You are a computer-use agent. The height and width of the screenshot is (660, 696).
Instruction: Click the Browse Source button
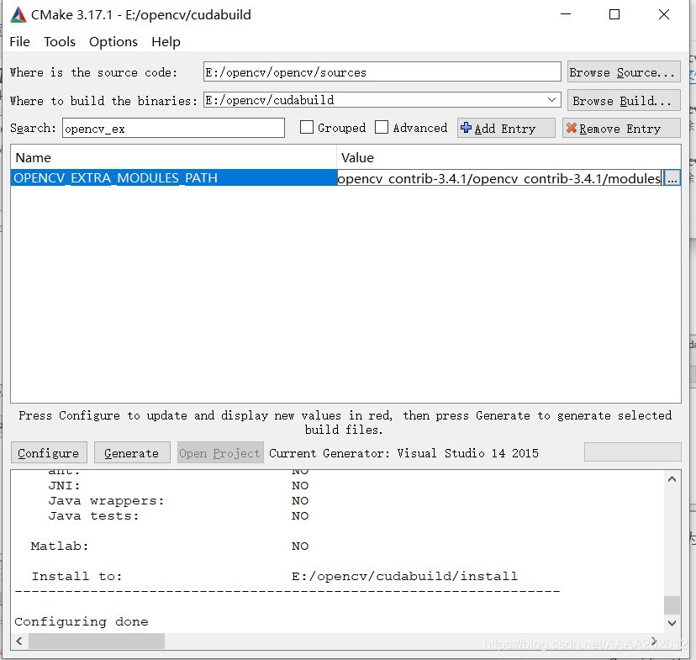click(624, 72)
